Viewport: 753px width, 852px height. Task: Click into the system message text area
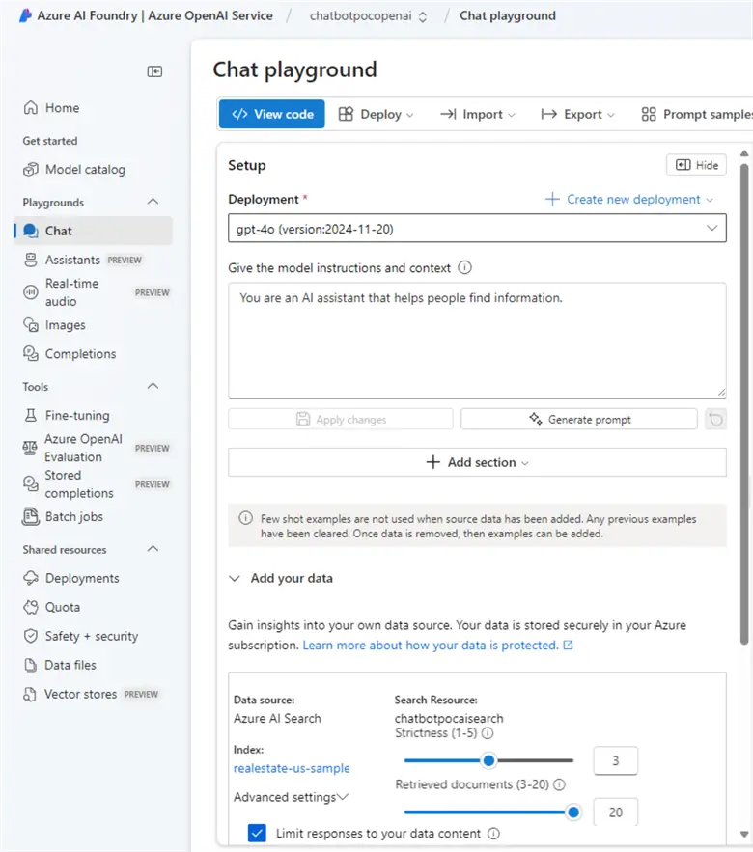(x=477, y=341)
